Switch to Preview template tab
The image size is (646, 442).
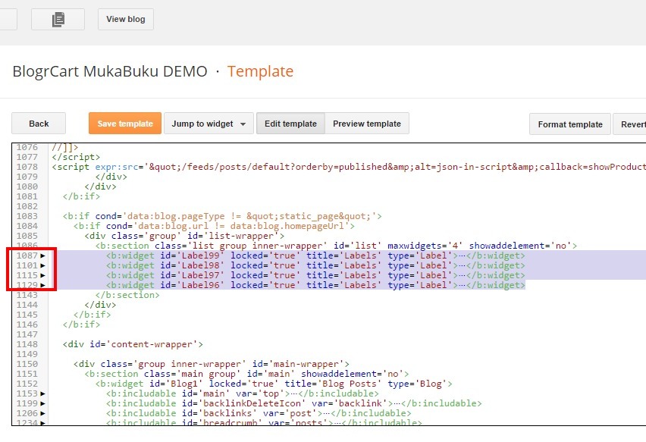(x=367, y=124)
